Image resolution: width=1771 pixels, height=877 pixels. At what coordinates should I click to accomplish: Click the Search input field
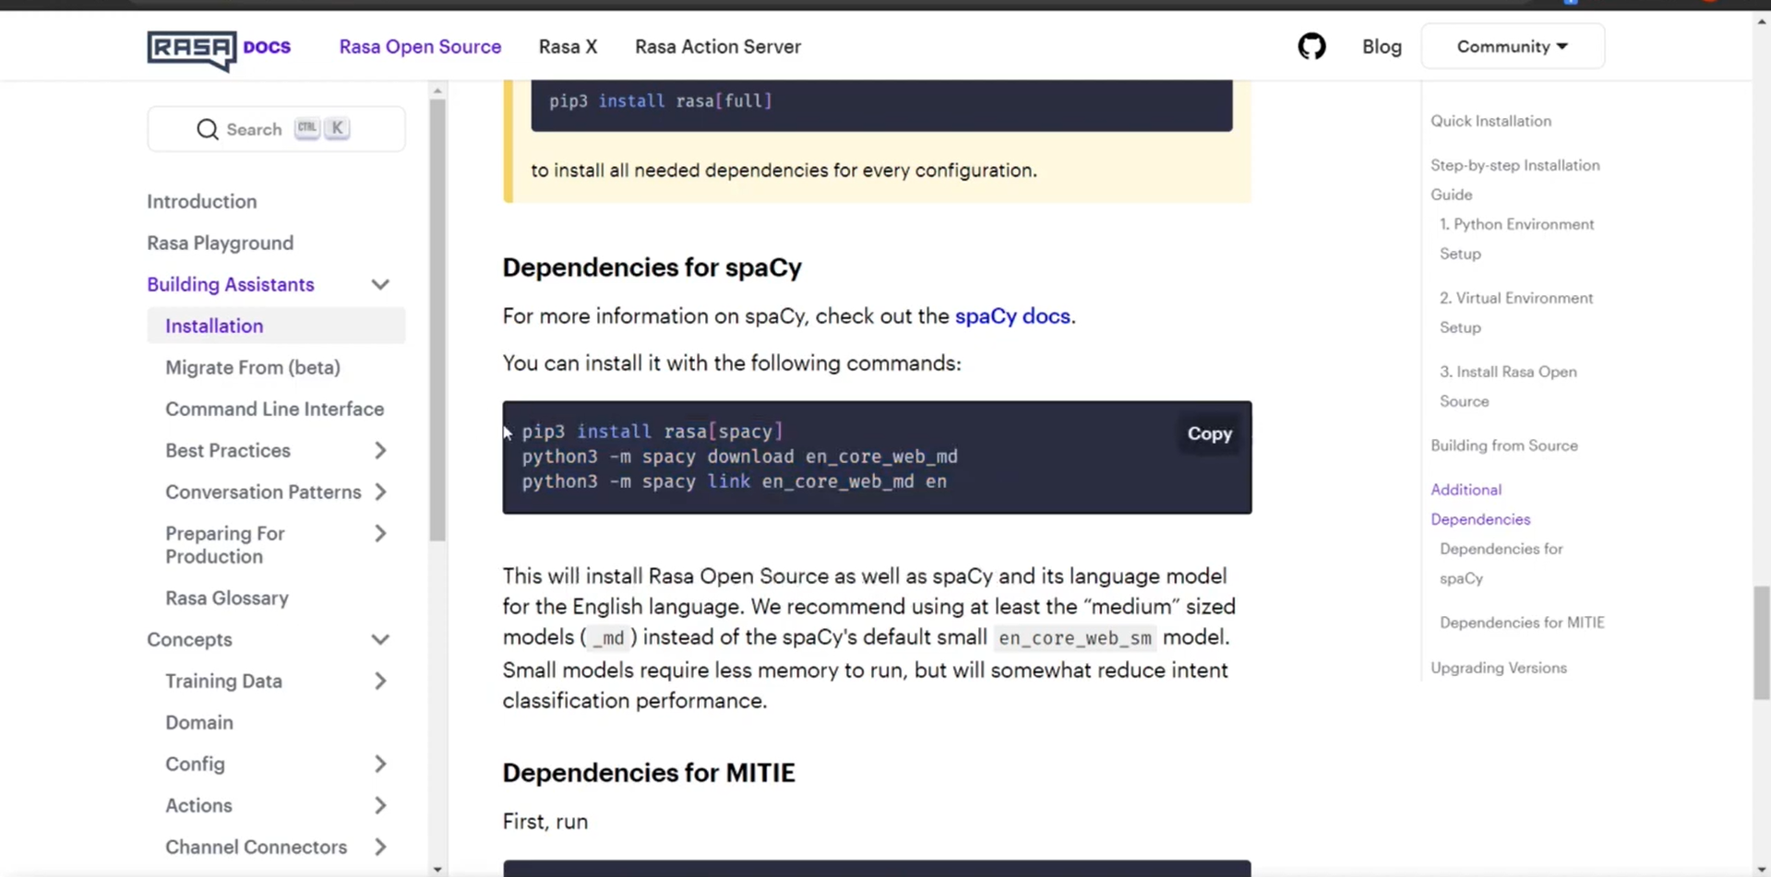pyautogui.click(x=276, y=129)
